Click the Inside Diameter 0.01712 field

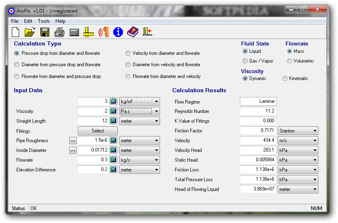point(93,150)
